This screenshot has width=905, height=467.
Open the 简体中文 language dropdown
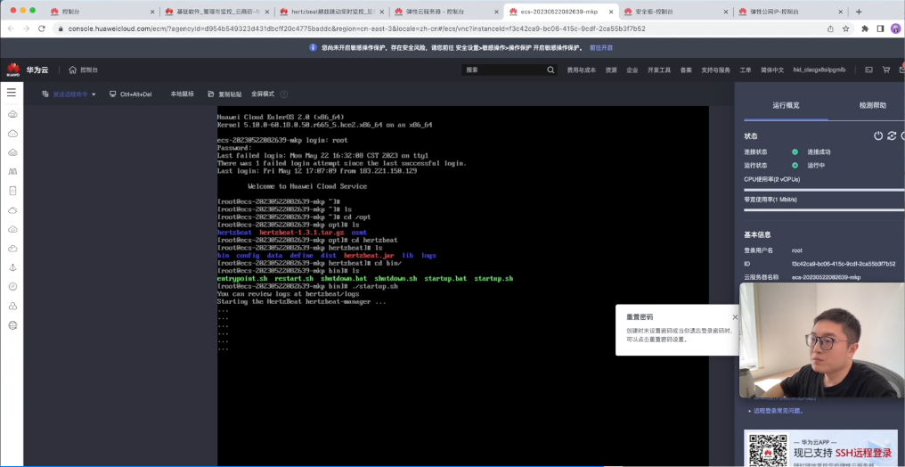click(x=772, y=70)
